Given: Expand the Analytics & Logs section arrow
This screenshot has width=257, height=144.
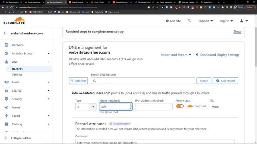Looking at the screenshot, I should 49,53.
